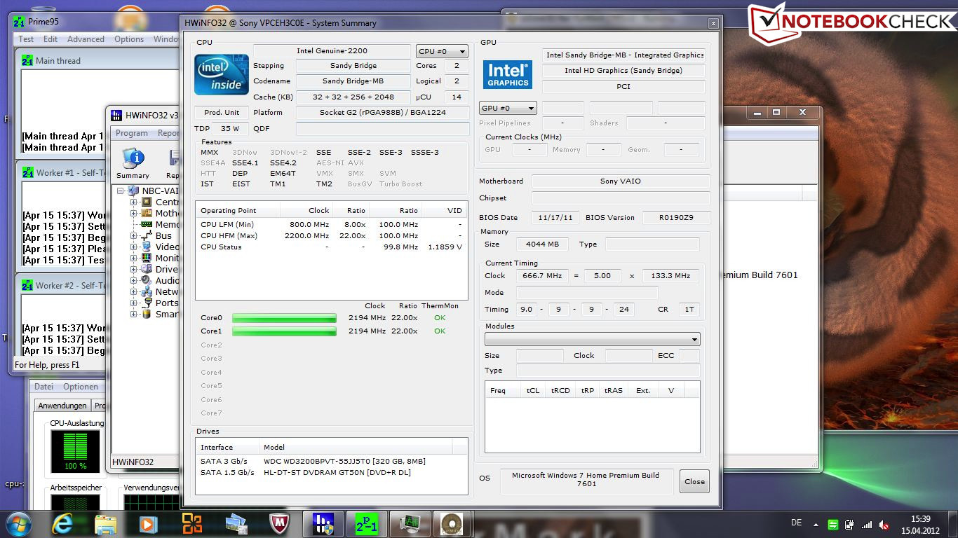
Task: Click the Freq column header in Modules
Action: pos(503,390)
